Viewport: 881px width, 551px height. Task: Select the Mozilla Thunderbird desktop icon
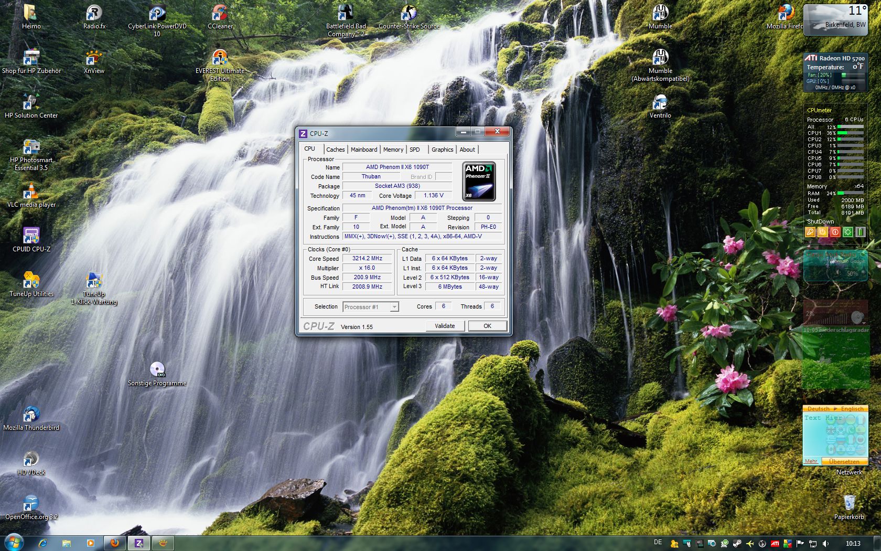pos(31,416)
